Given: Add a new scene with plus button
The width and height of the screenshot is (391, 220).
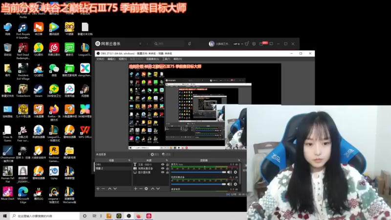Looking at the screenshot, I should [98, 189].
